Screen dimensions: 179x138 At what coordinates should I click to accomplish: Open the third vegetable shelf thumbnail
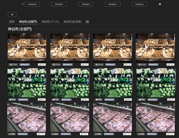click(x=113, y=83)
